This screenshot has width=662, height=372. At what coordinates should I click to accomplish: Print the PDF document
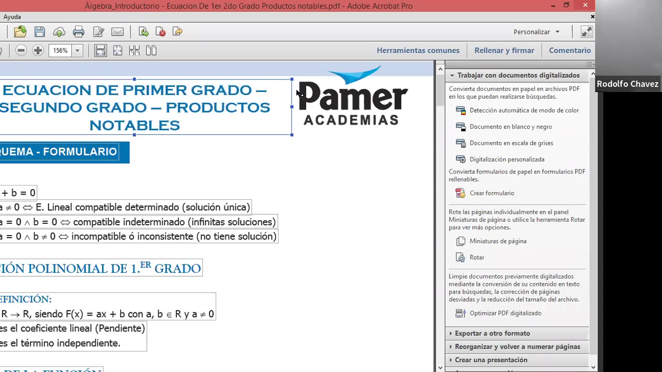click(x=79, y=32)
